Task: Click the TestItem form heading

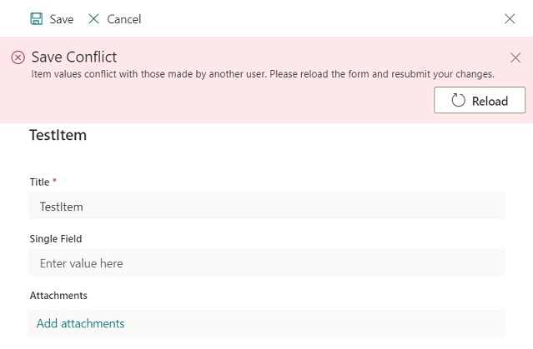Action: point(58,134)
